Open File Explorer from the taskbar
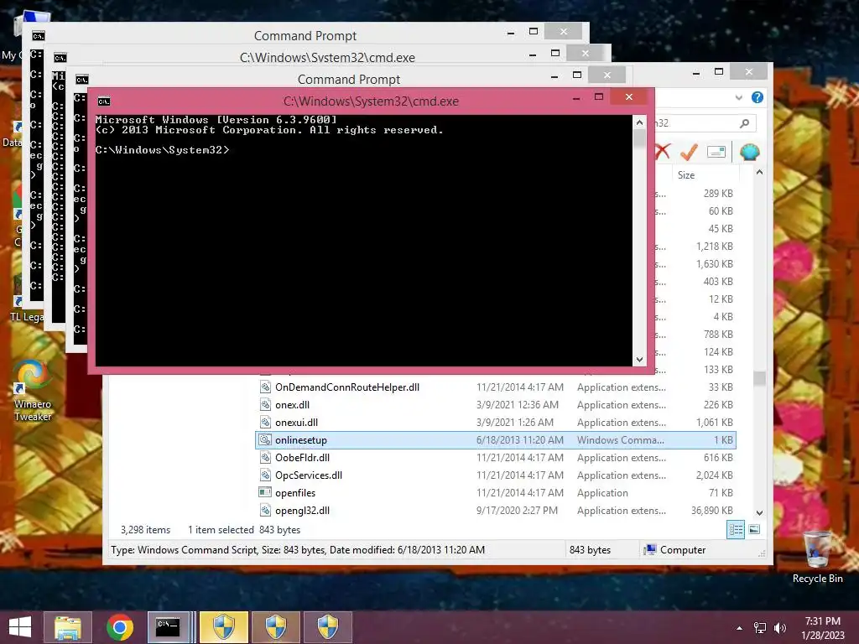The image size is (859, 644). [67, 627]
